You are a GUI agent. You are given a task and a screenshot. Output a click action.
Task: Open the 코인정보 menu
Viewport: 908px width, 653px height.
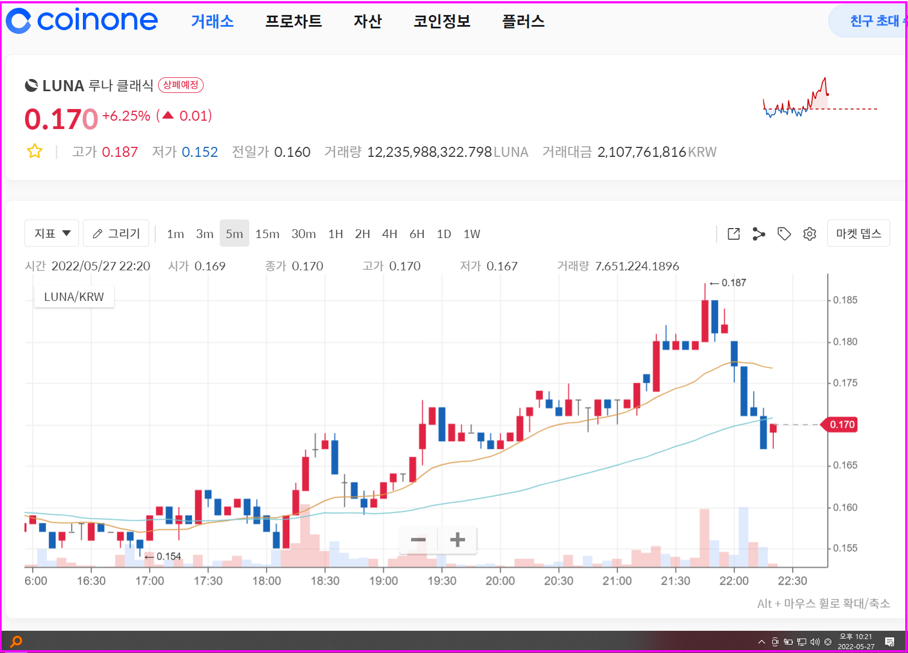[442, 21]
